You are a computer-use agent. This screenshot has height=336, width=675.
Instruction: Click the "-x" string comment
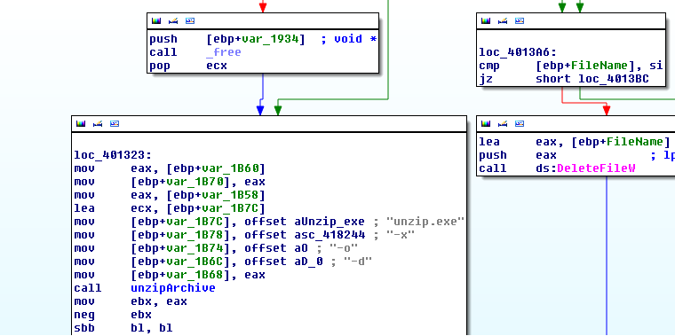[401, 235]
